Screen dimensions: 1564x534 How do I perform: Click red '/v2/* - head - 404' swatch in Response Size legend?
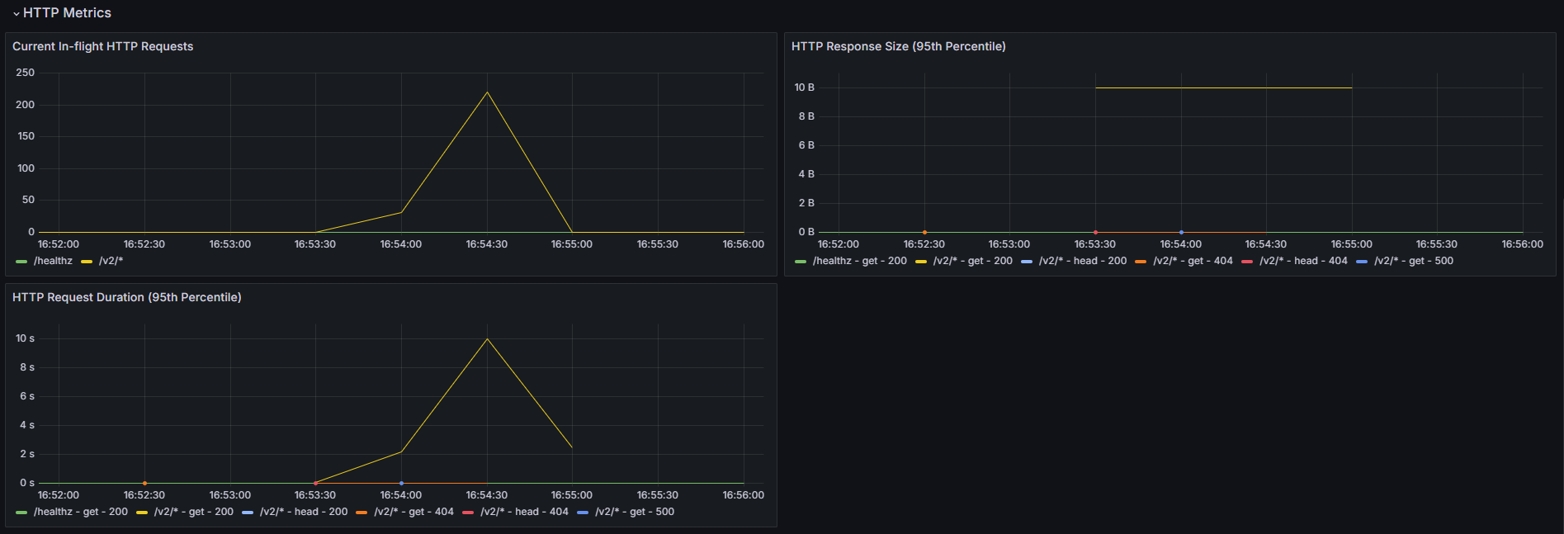[1247, 262]
